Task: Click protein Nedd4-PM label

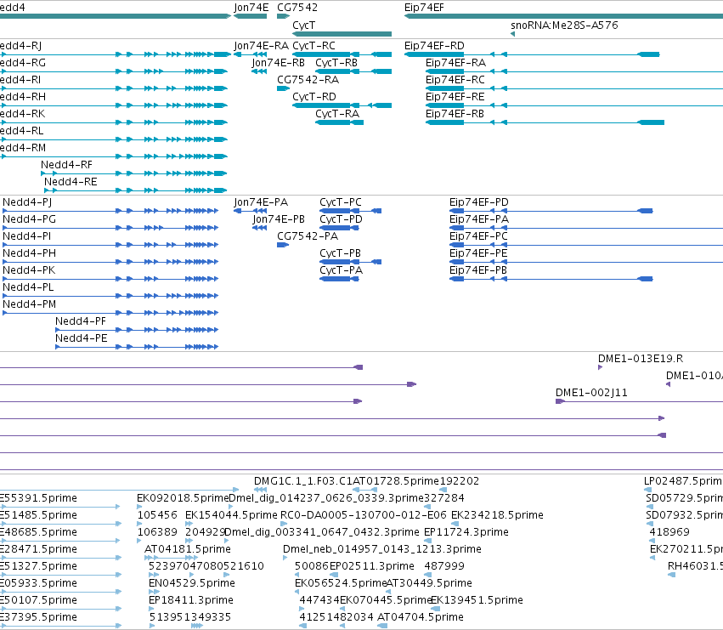Action: click(x=29, y=304)
